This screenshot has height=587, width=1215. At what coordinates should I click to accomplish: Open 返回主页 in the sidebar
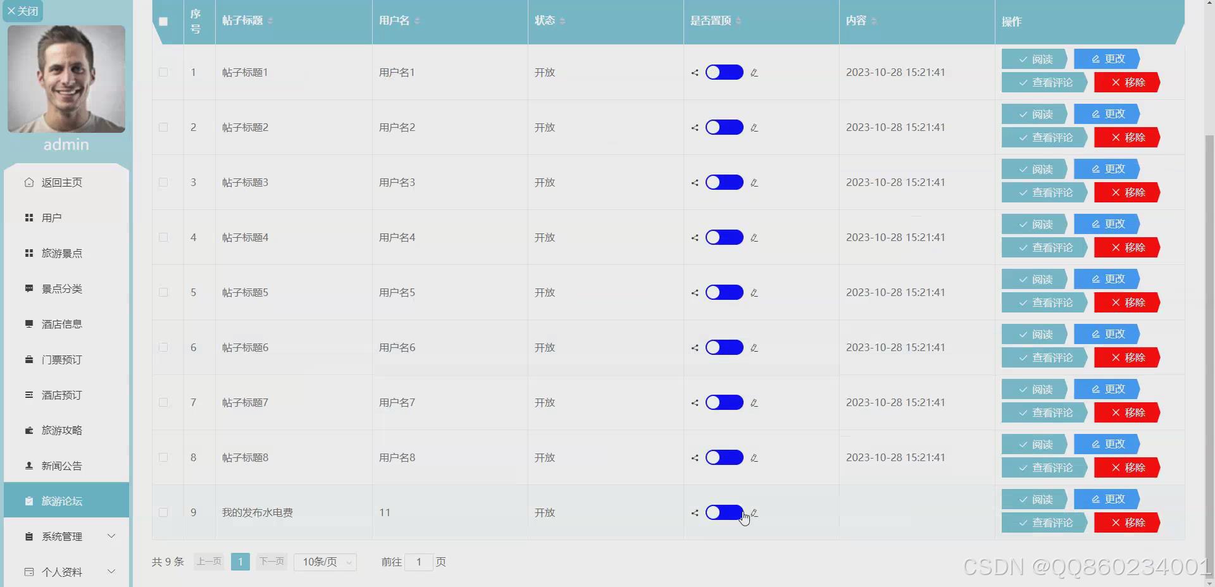(x=66, y=182)
